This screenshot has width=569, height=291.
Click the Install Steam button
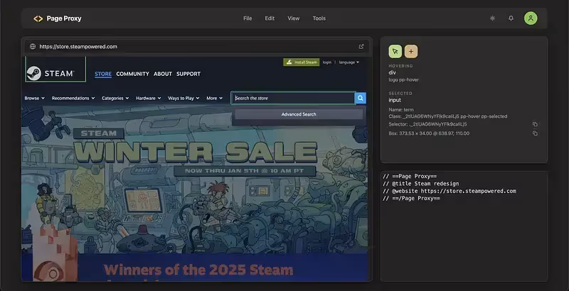pyautogui.click(x=302, y=62)
